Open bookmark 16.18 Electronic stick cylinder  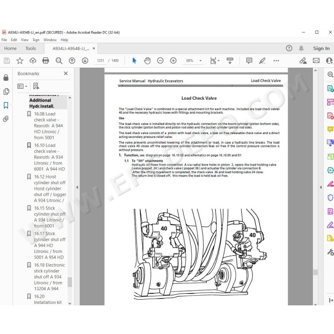(x=50, y=277)
